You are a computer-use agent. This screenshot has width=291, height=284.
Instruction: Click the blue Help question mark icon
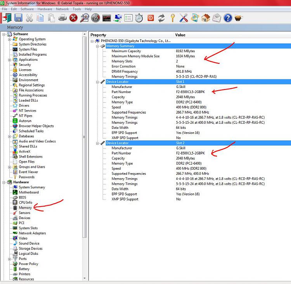(228, 18)
